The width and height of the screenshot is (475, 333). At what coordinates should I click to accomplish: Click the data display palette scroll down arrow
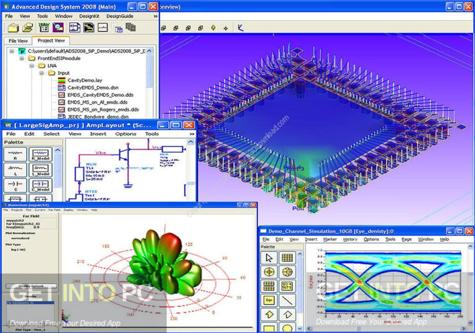[x=299, y=329]
